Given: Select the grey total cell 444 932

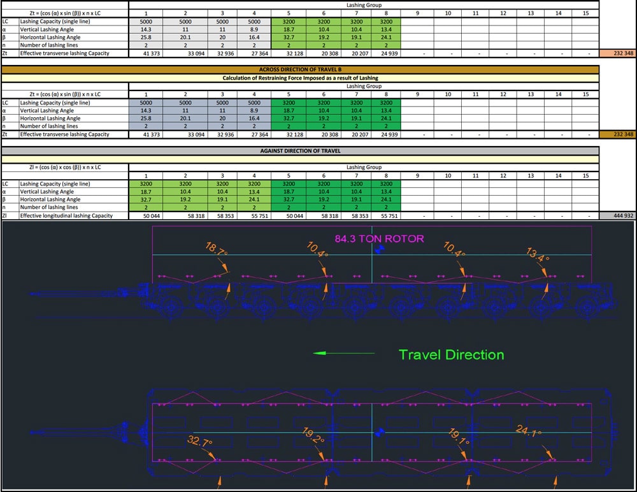Looking at the screenshot, I should [617, 215].
